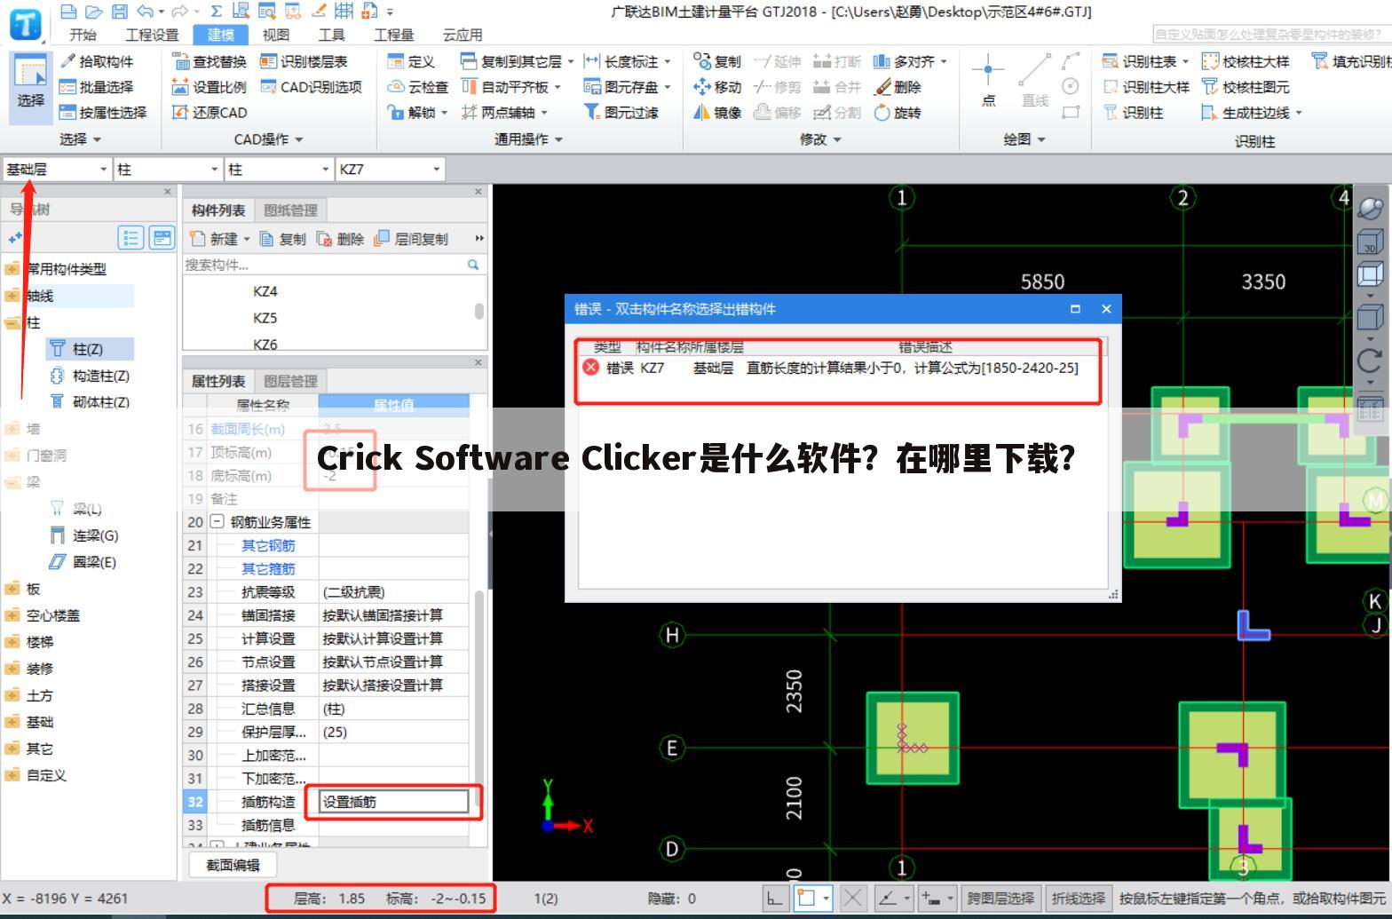Select KZ5 in component list
This screenshot has height=919, width=1392.
coord(265,318)
